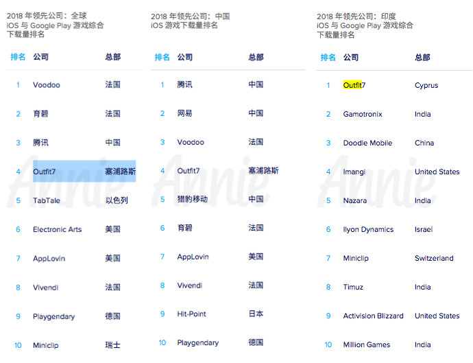The image size is (473, 363).
Task: Select TabTale in the global ranking
Action: (x=47, y=200)
